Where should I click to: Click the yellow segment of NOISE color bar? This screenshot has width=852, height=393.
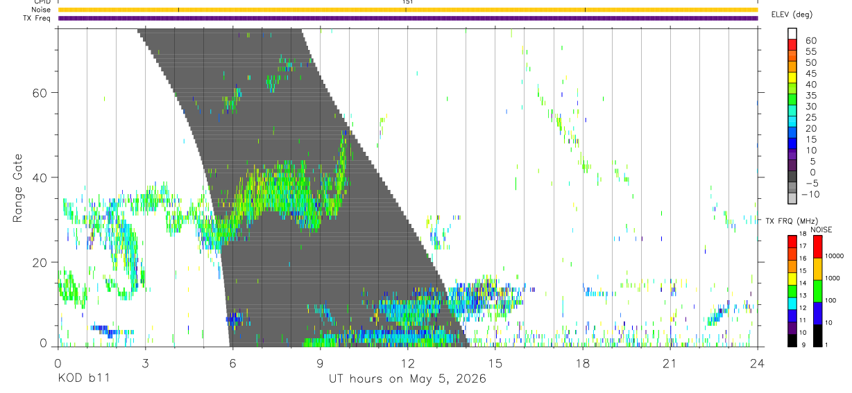click(x=817, y=269)
